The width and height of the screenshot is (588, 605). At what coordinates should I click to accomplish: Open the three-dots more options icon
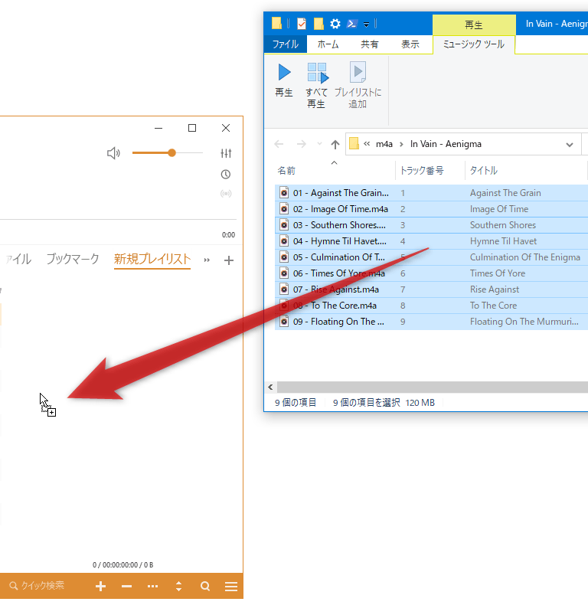[153, 586]
